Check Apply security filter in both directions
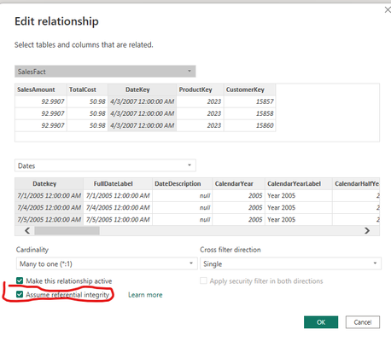This screenshot has width=391, height=341. coord(203,280)
